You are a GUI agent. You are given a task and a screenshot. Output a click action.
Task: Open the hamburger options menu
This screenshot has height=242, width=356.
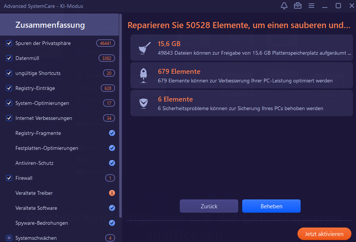pos(311,6)
